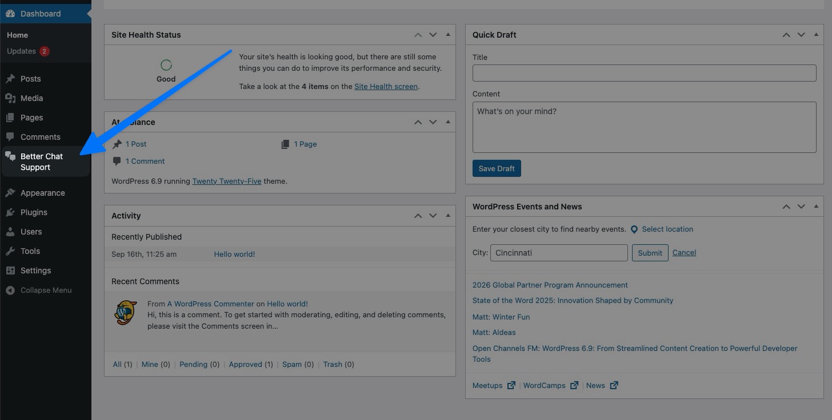The height and width of the screenshot is (420, 832).
Task: Submit the city for nearby events
Action: [x=650, y=253]
